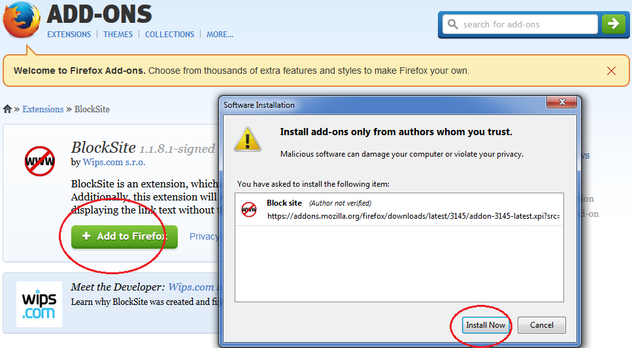
Task: Select Block site icon in install list
Action: pos(249,210)
